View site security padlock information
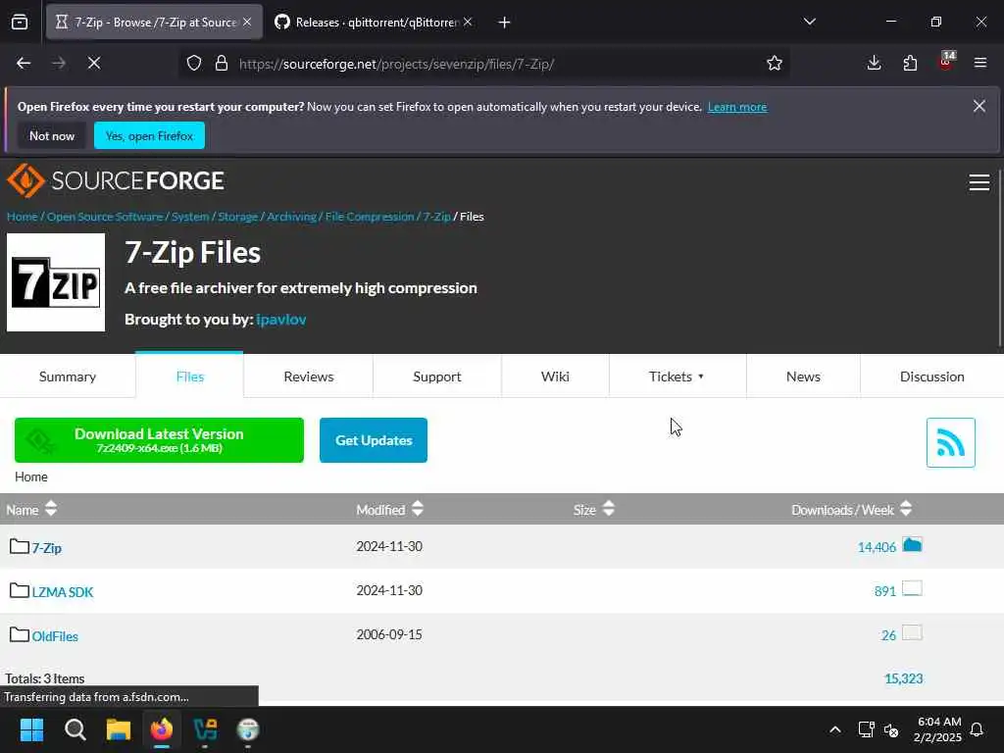The width and height of the screenshot is (1004, 753). pyautogui.click(x=222, y=63)
